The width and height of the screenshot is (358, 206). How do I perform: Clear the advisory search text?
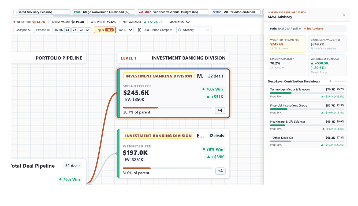(x=208, y=30)
